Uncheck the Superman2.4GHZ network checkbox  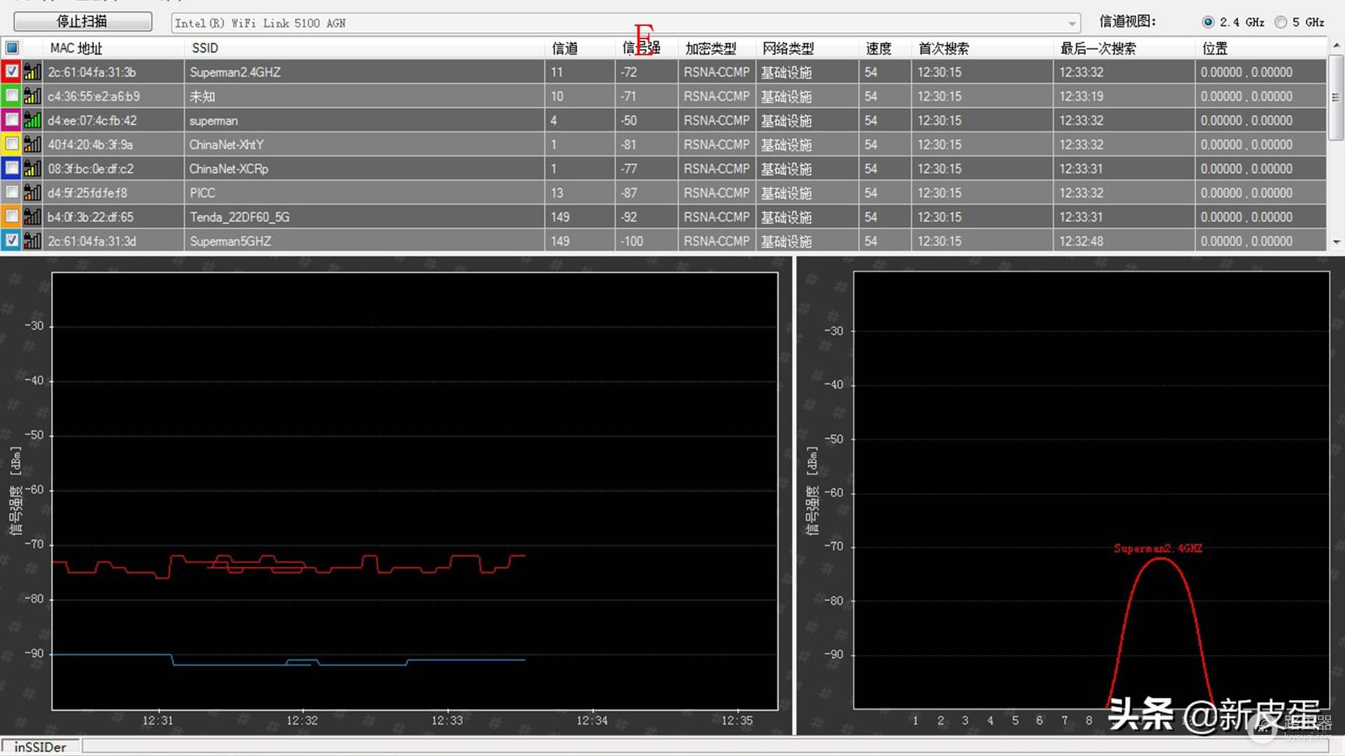[12, 71]
